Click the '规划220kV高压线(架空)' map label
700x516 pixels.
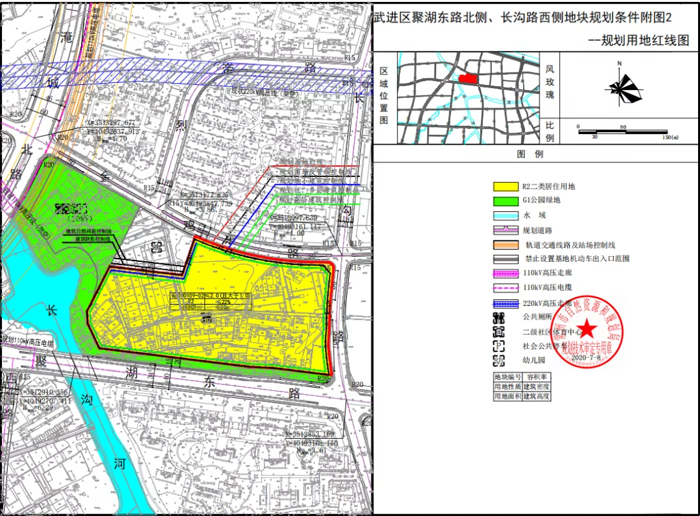[264, 92]
